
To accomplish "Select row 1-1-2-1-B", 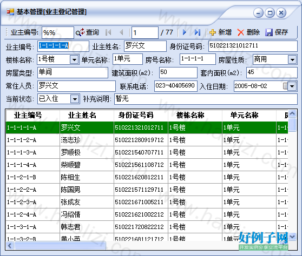I will click(x=147, y=177).
